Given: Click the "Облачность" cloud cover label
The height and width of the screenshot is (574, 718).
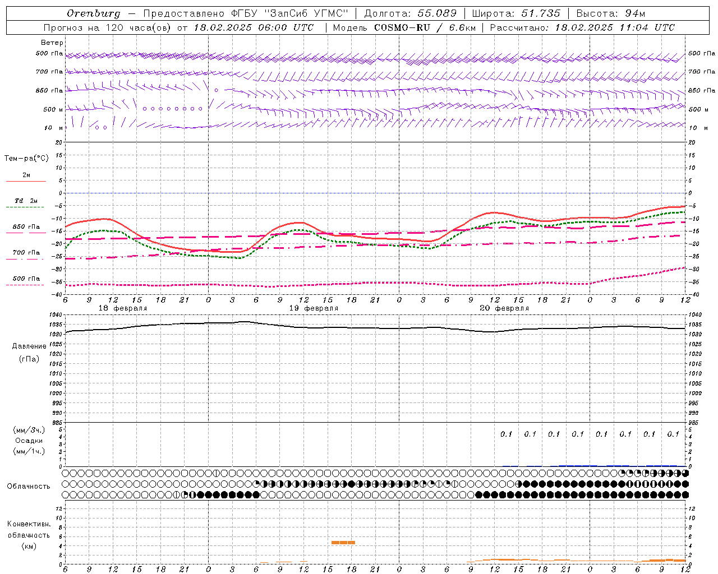Looking at the screenshot, I should [29, 487].
